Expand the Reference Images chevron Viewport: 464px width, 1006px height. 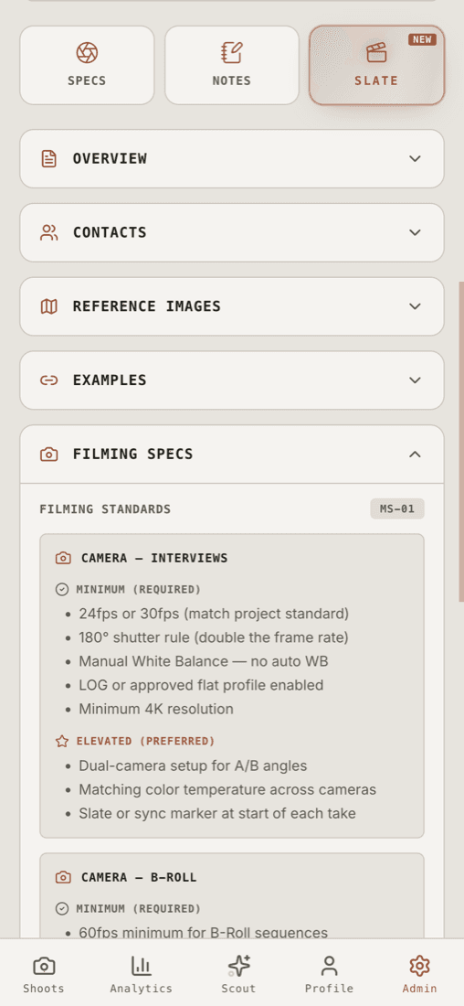(416, 306)
